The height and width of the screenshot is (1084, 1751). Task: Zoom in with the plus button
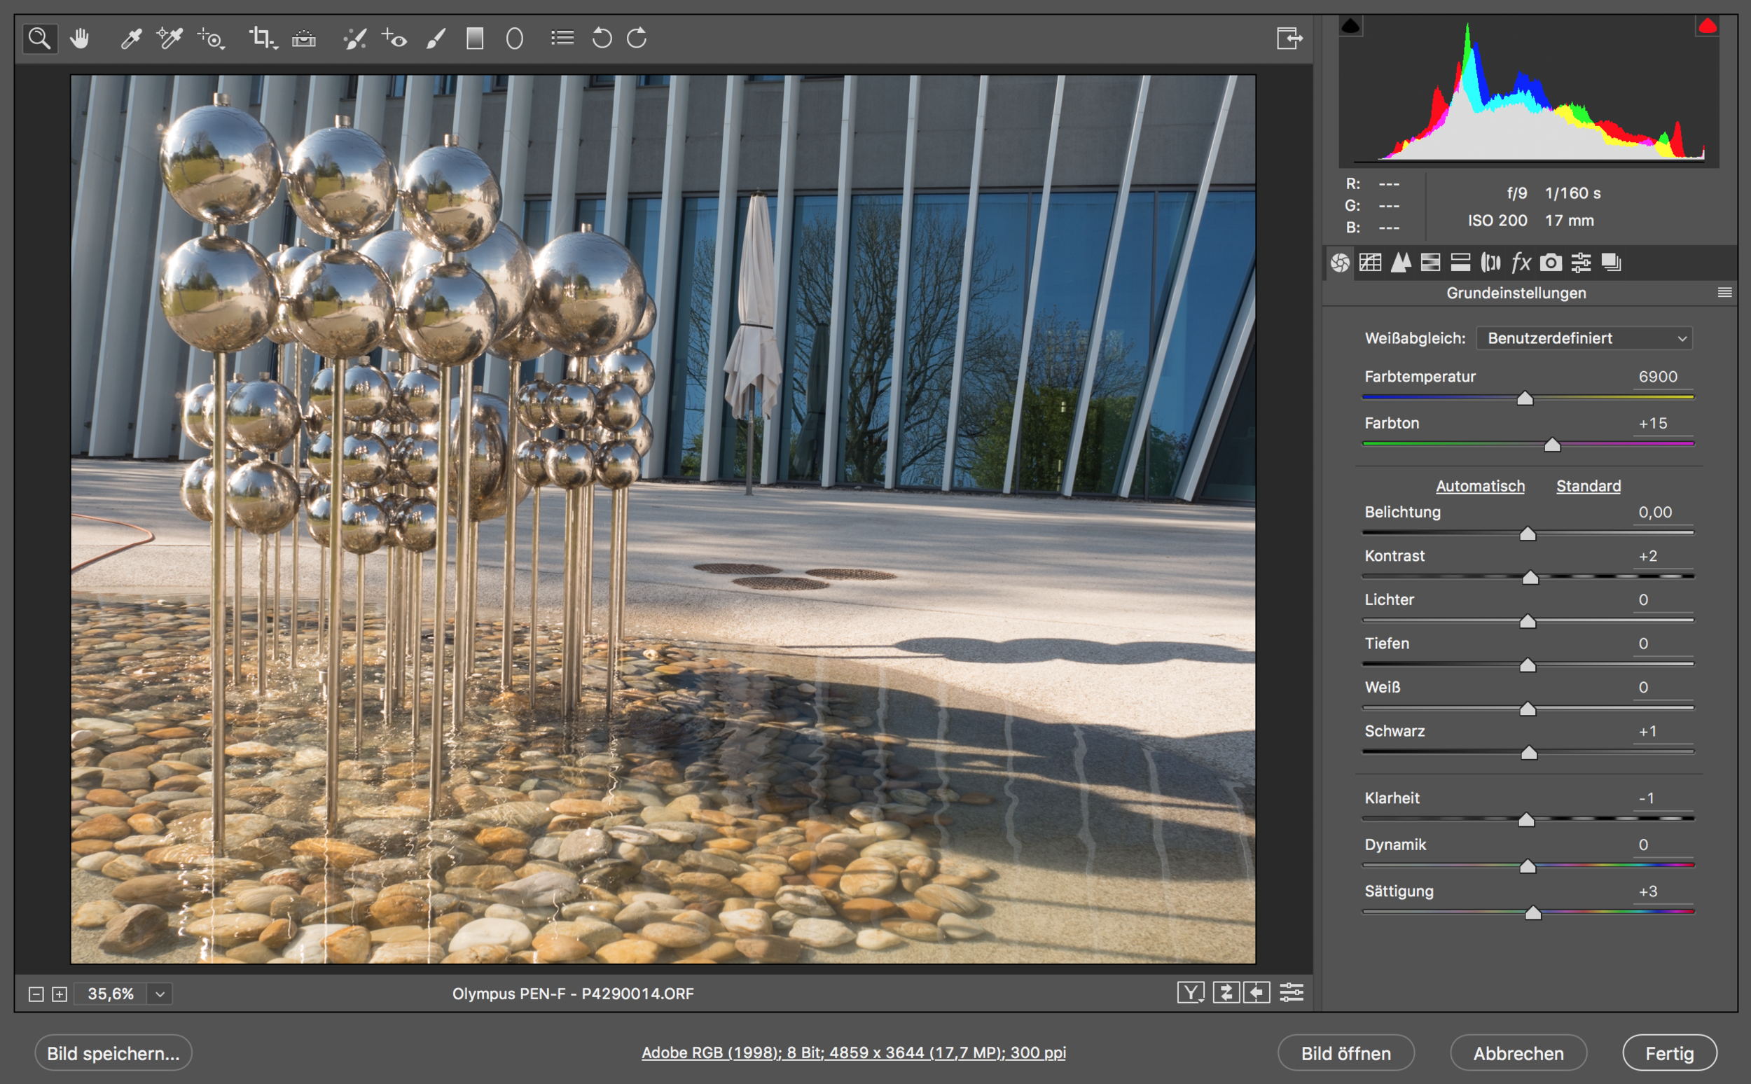click(x=60, y=994)
